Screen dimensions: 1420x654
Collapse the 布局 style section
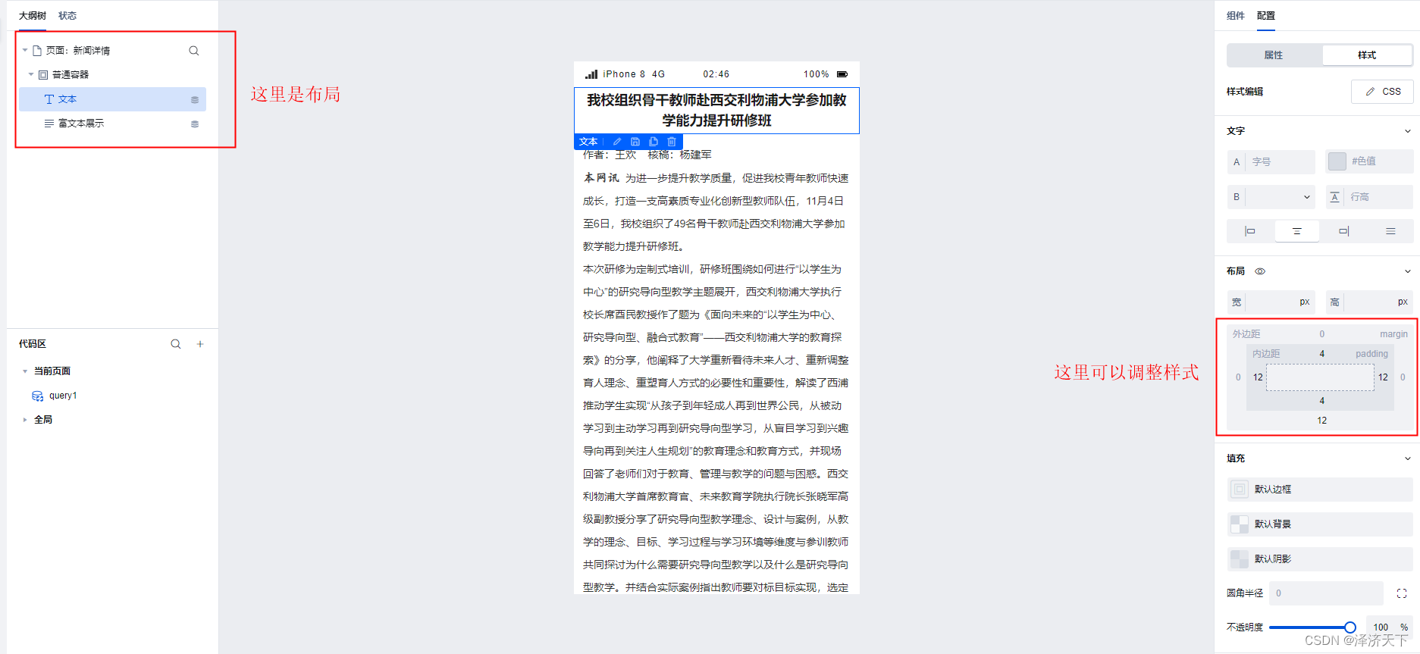click(x=1408, y=271)
